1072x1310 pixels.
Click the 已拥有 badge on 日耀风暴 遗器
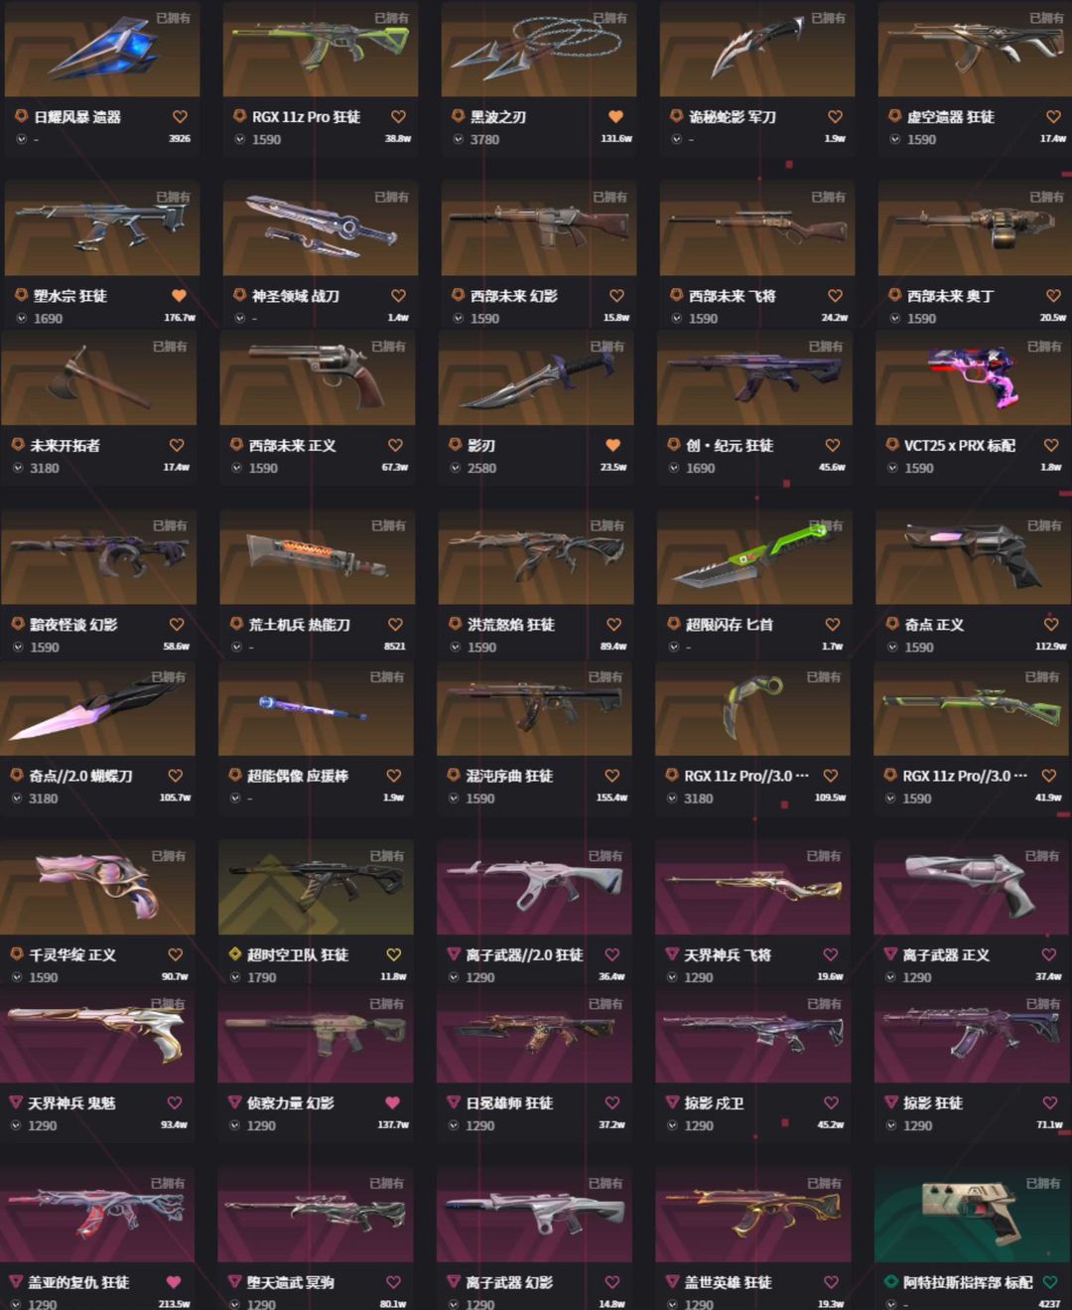click(174, 18)
